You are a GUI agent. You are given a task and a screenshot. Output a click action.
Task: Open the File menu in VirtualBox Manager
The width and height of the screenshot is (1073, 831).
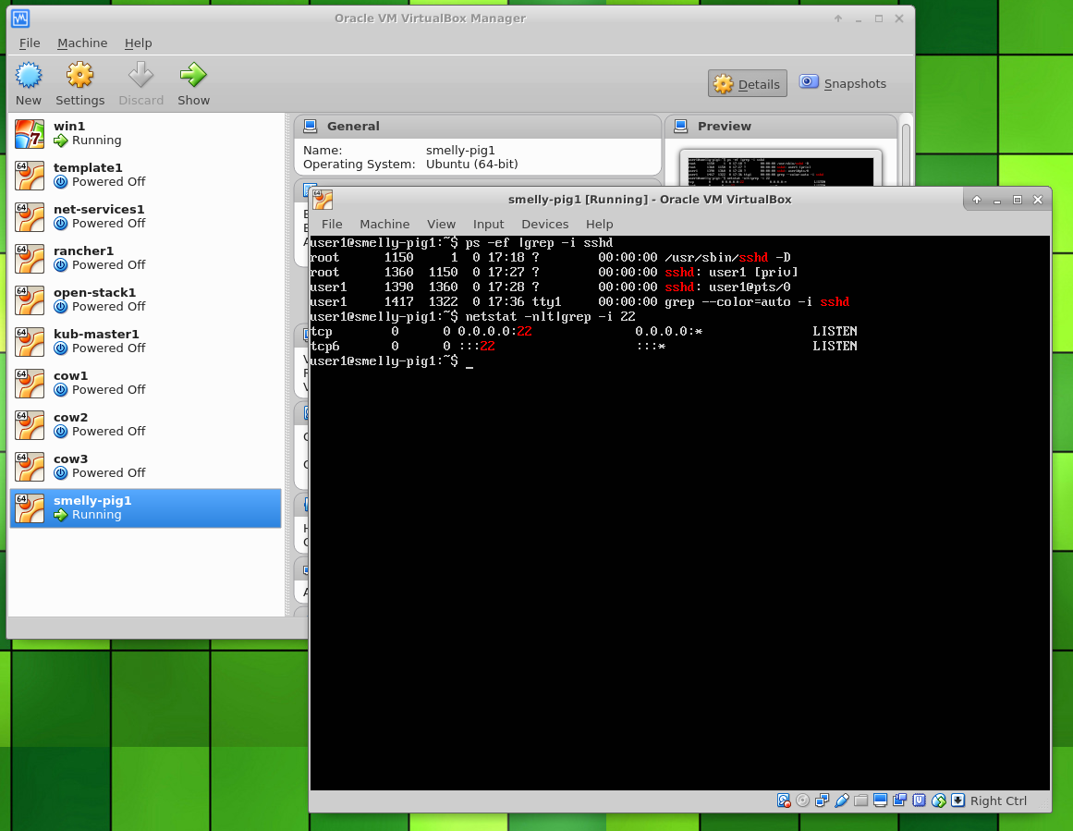click(x=30, y=43)
